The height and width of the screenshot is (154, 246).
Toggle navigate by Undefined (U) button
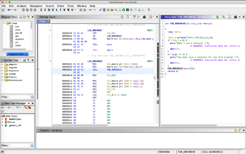coord(53,10)
